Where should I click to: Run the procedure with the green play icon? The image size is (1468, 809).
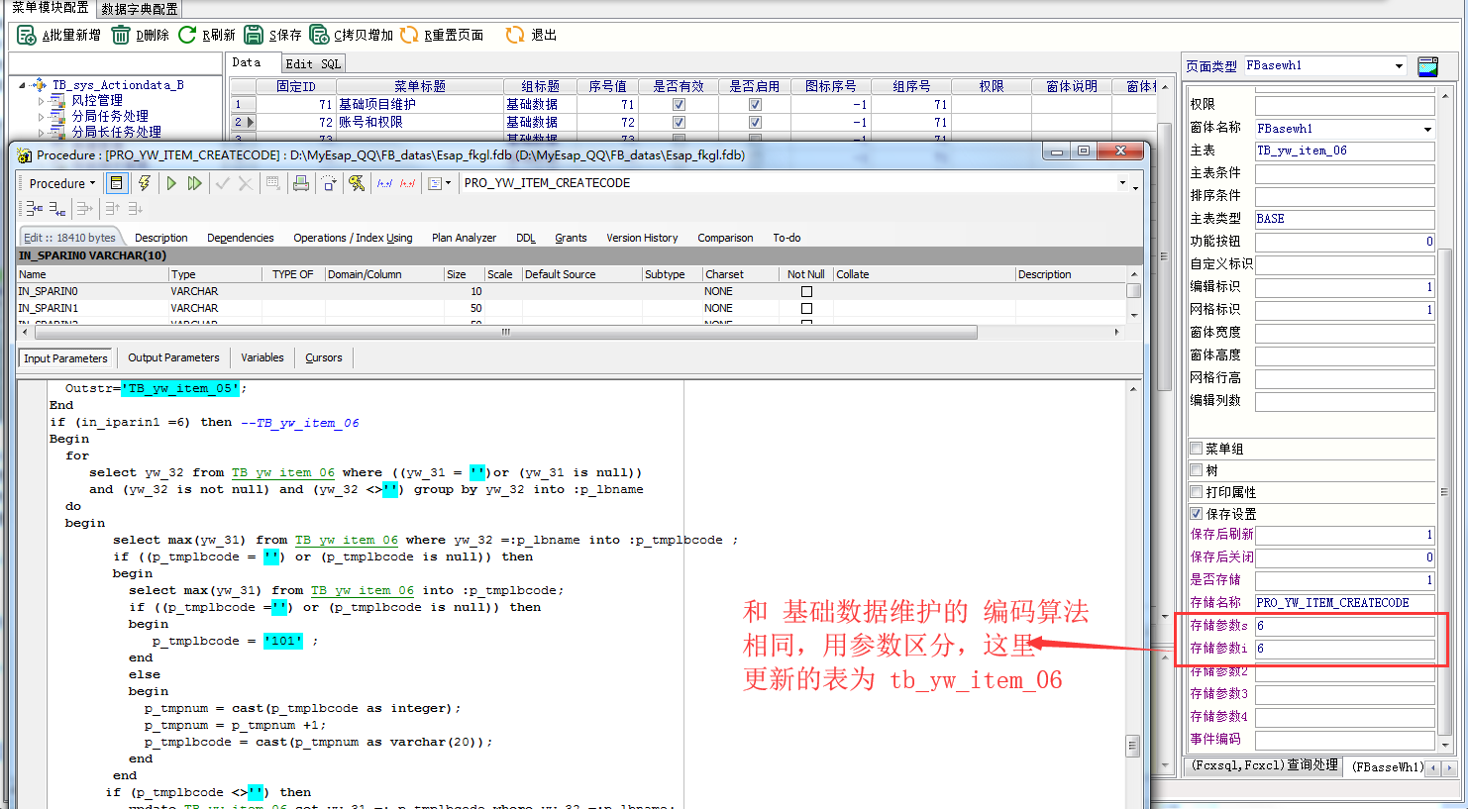point(171,183)
